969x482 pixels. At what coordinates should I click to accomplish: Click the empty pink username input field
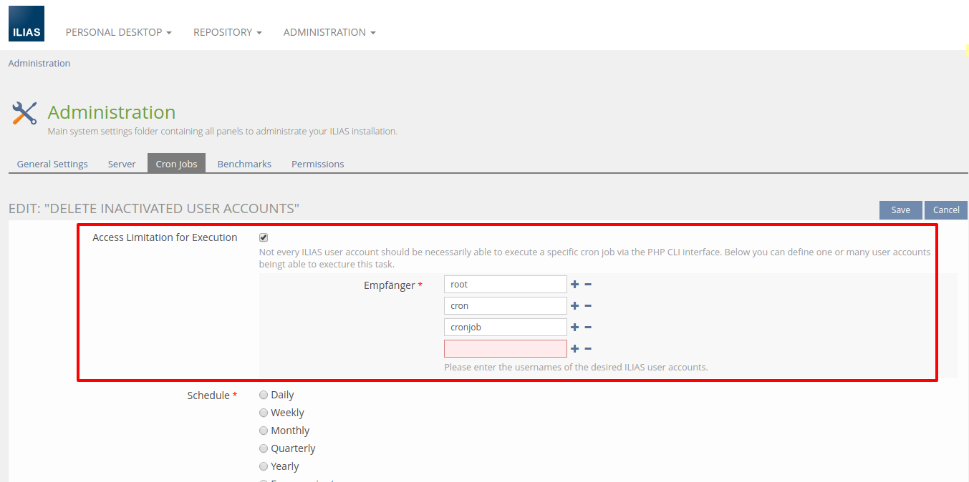[x=505, y=348]
